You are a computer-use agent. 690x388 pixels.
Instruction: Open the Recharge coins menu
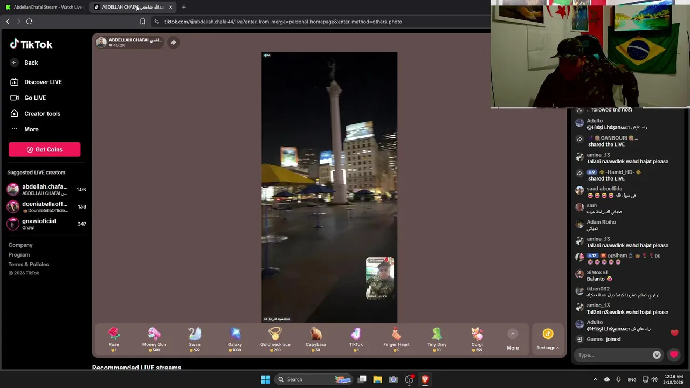coord(548,340)
